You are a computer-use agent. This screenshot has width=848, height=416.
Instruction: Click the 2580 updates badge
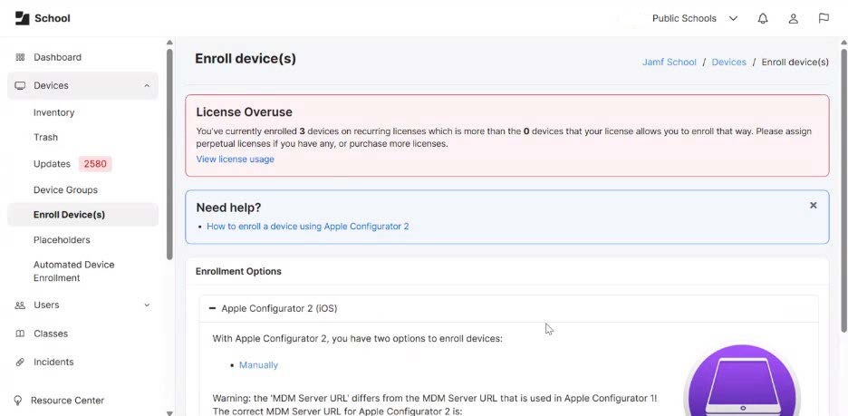[95, 164]
